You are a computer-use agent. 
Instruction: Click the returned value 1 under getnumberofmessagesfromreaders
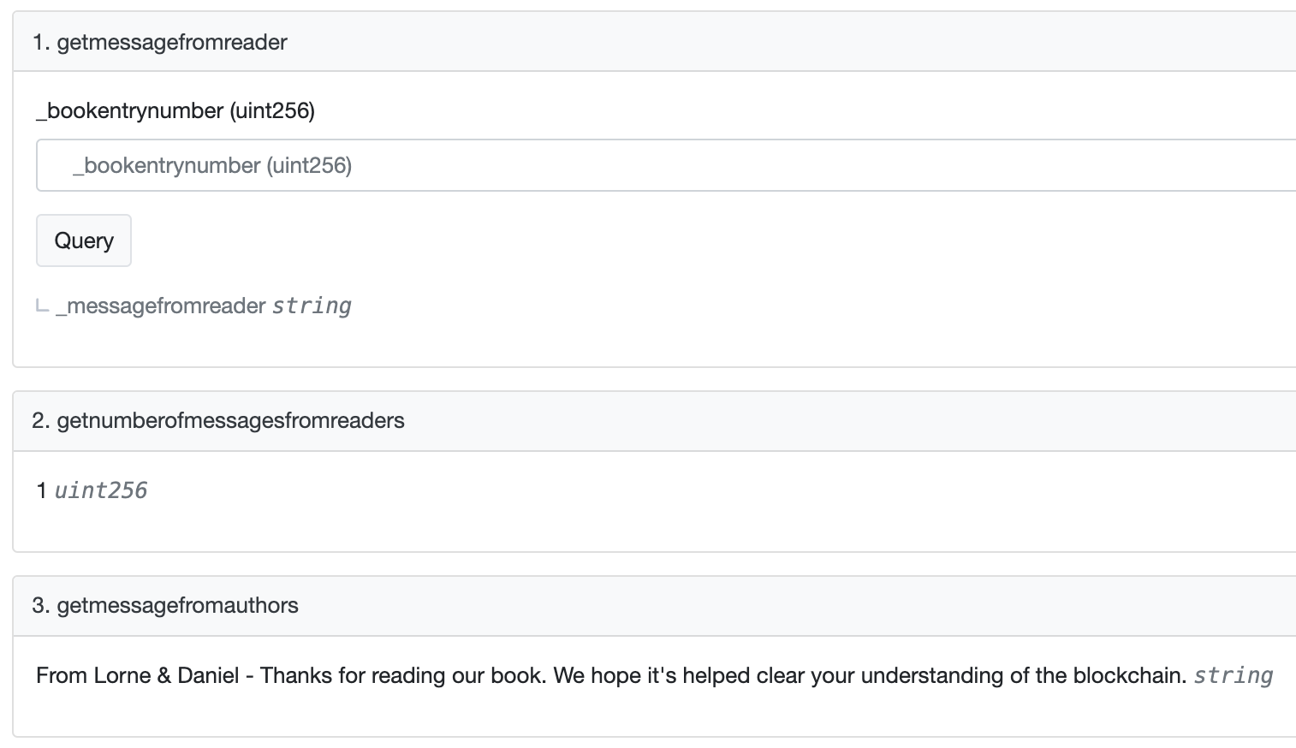(x=41, y=490)
